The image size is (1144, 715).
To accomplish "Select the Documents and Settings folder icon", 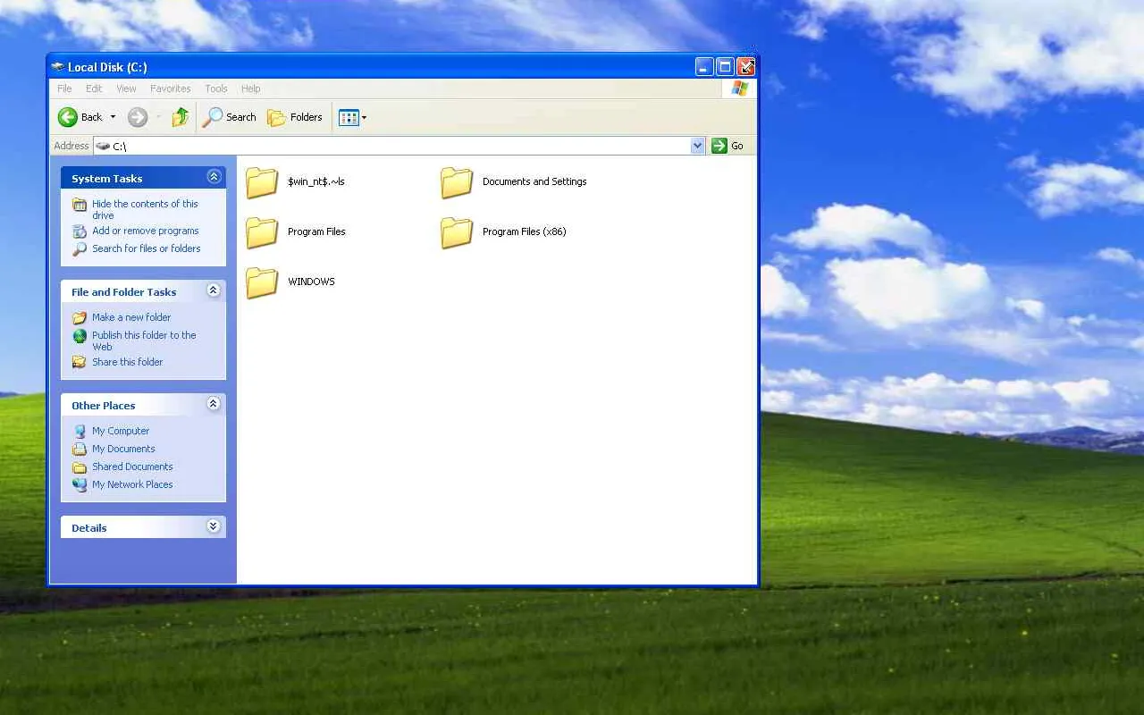I will (x=457, y=182).
